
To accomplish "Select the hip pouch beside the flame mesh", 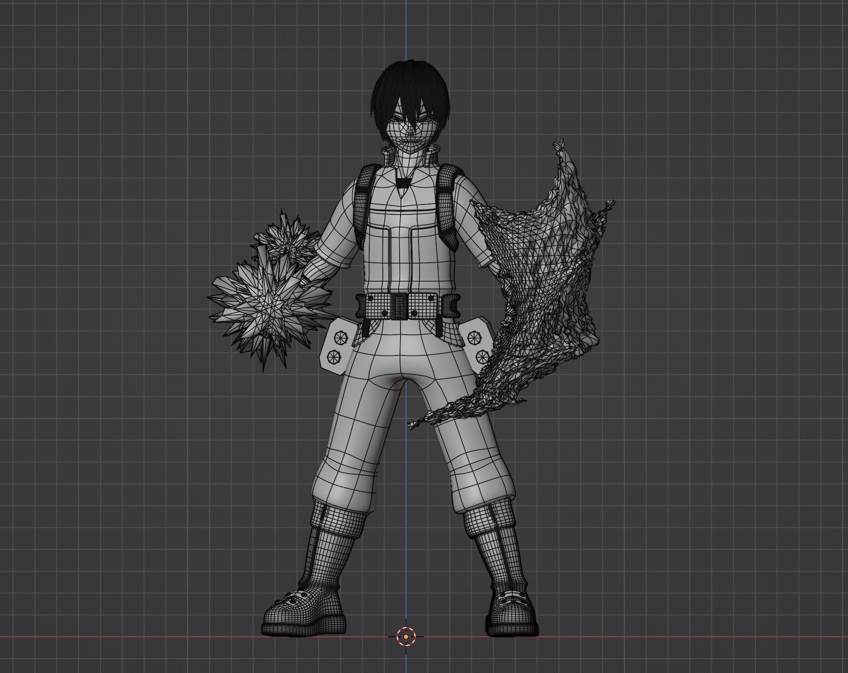I will (x=477, y=346).
